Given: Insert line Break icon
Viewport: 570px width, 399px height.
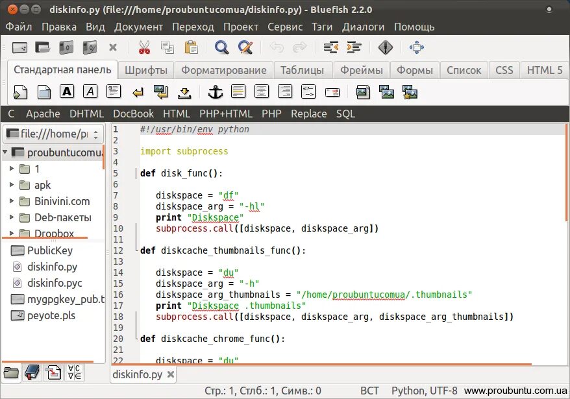Looking at the screenshot, I should point(138,93).
